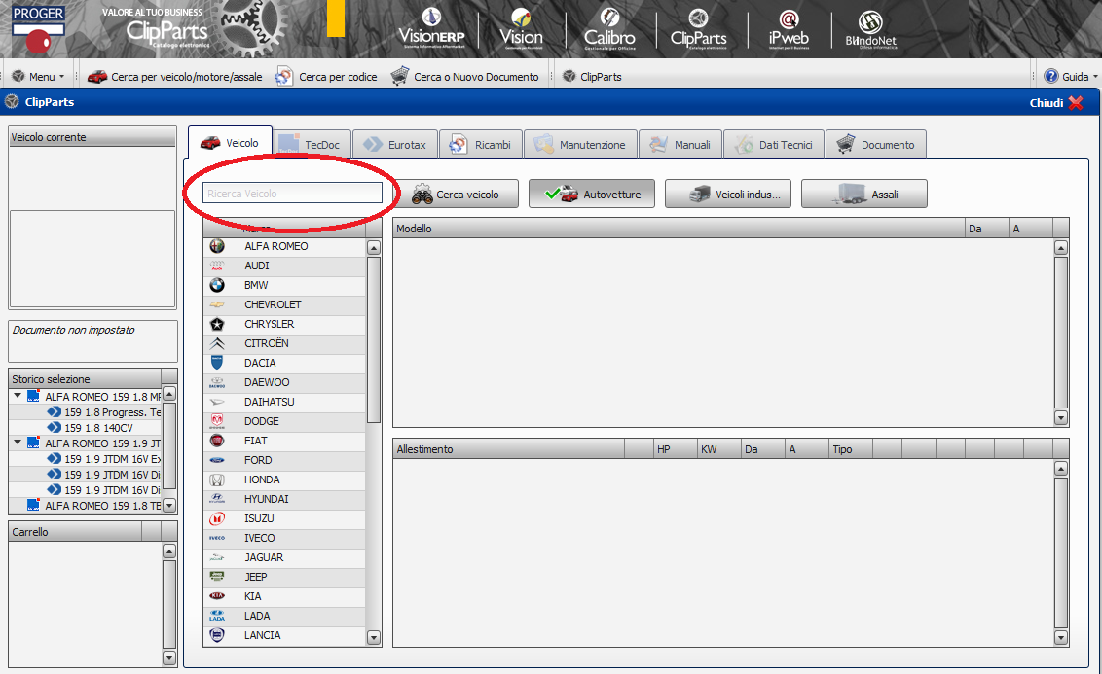Focus the Ricerca Veicolo search field
This screenshot has width=1102, height=674.
point(292,194)
